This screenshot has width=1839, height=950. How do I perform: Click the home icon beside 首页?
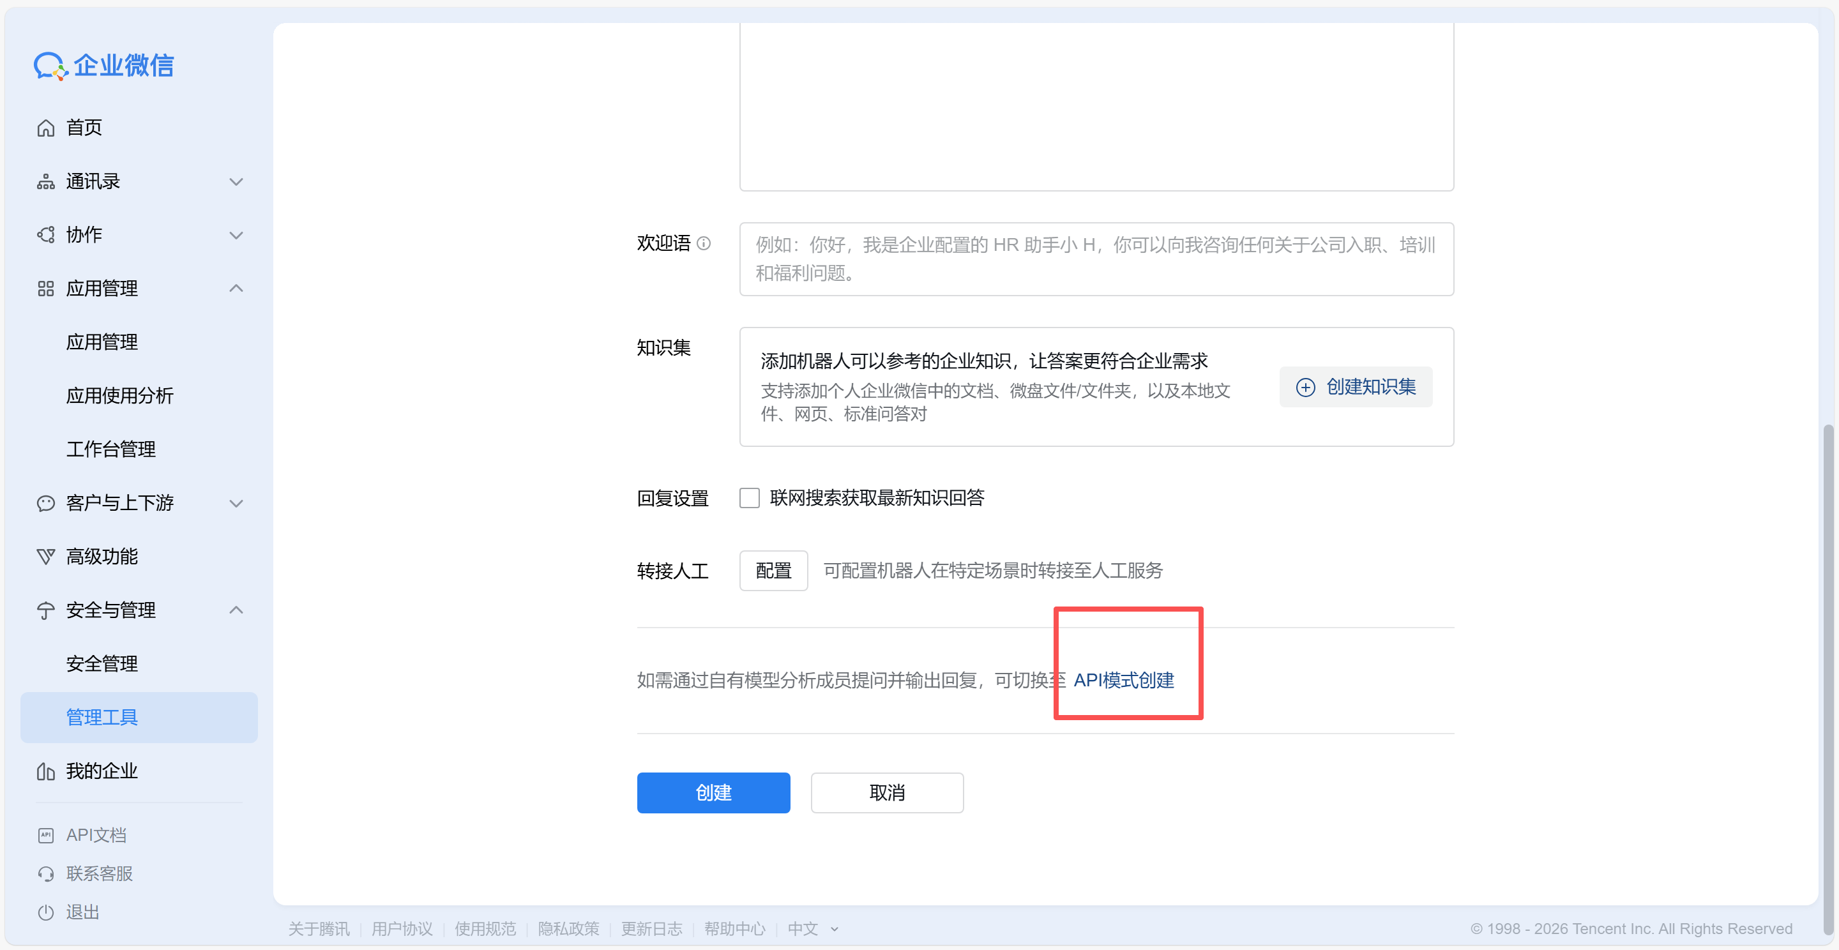coord(46,128)
